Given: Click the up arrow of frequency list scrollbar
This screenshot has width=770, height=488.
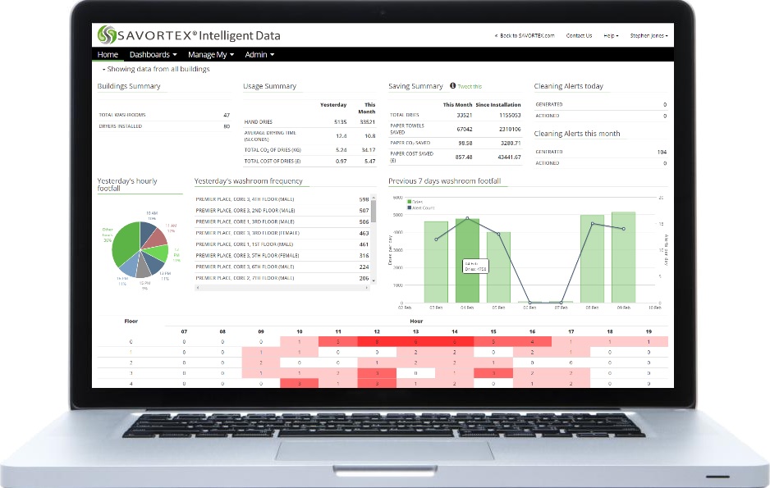Looking at the screenshot, I should 374,197.
